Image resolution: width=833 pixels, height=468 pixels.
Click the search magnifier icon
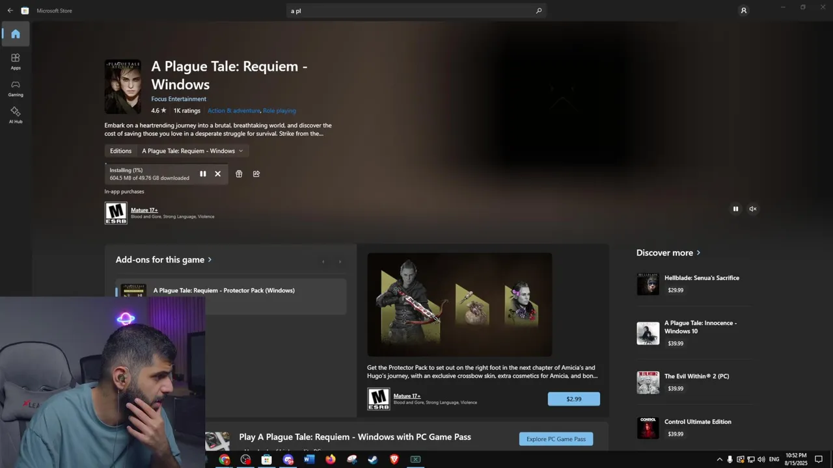click(x=539, y=10)
